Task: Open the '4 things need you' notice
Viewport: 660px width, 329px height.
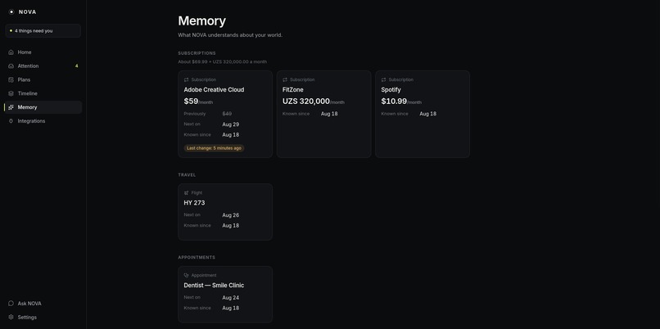Action: pyautogui.click(x=43, y=31)
